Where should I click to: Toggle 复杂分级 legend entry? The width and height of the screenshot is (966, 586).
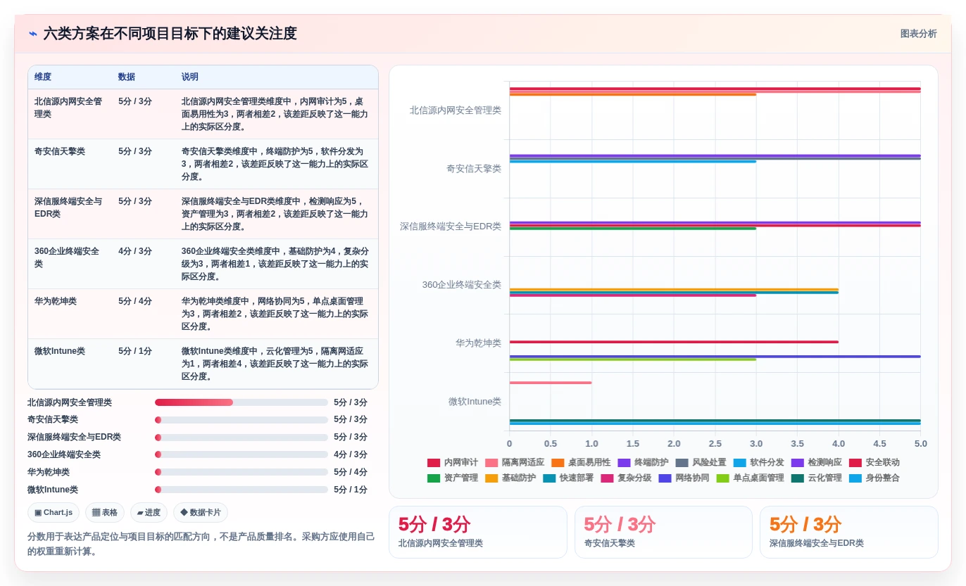click(x=626, y=478)
